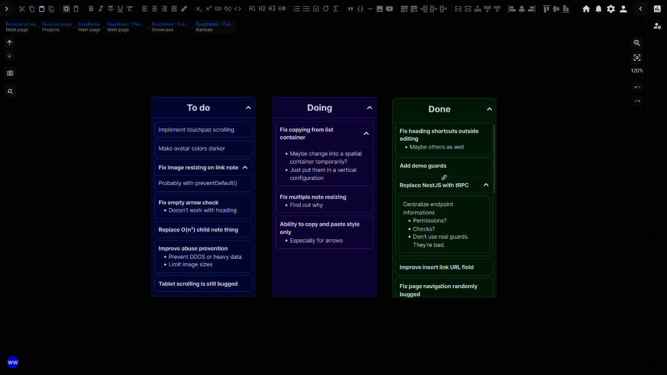Screen dimensions: 667x375
Task: Insert an image
Action: coord(380,9)
